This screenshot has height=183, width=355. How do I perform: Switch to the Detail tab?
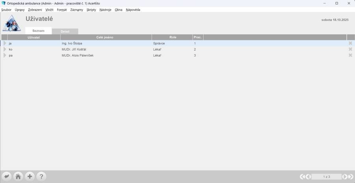pos(65,31)
